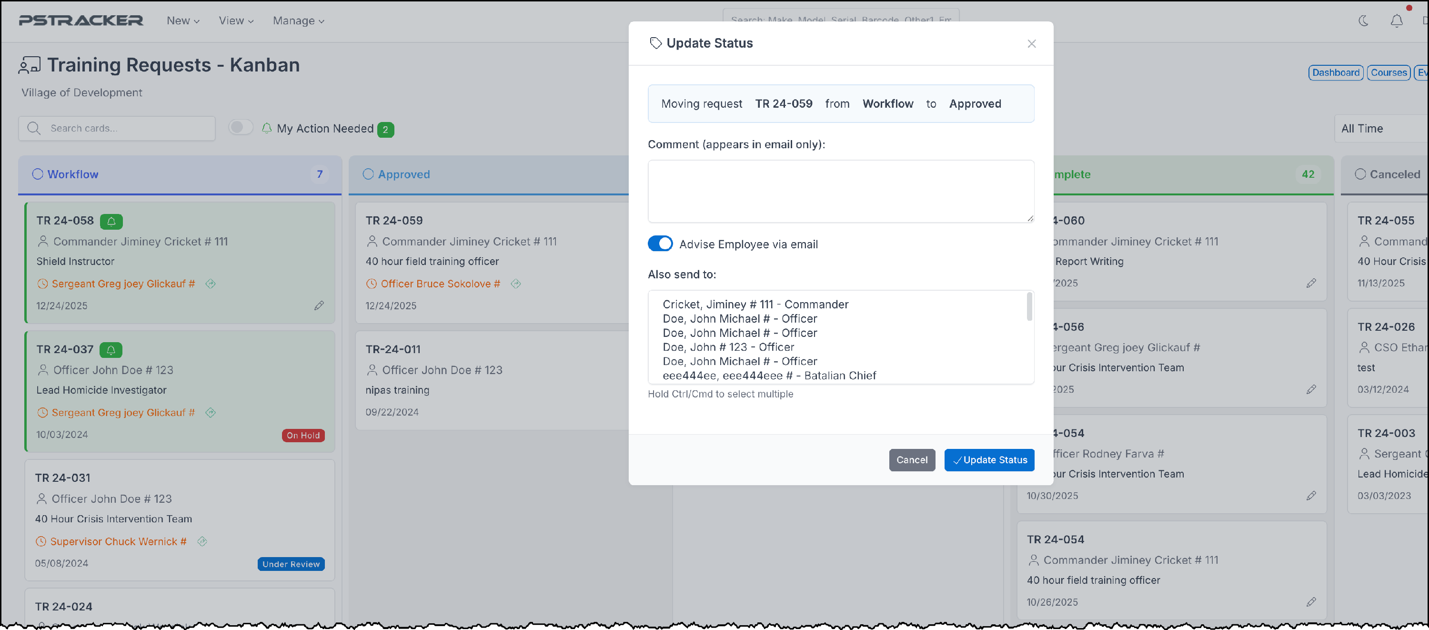Open the Manage menu
Screen dimensions: 1429x630
pos(299,20)
